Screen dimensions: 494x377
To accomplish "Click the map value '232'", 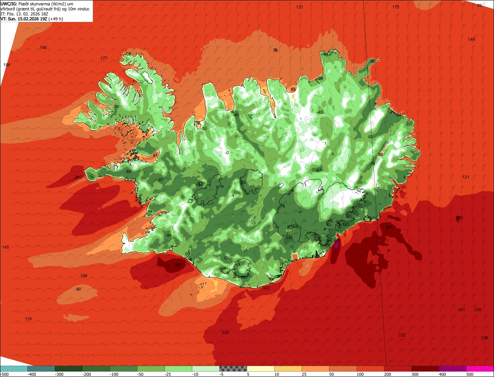I will point(402,335).
